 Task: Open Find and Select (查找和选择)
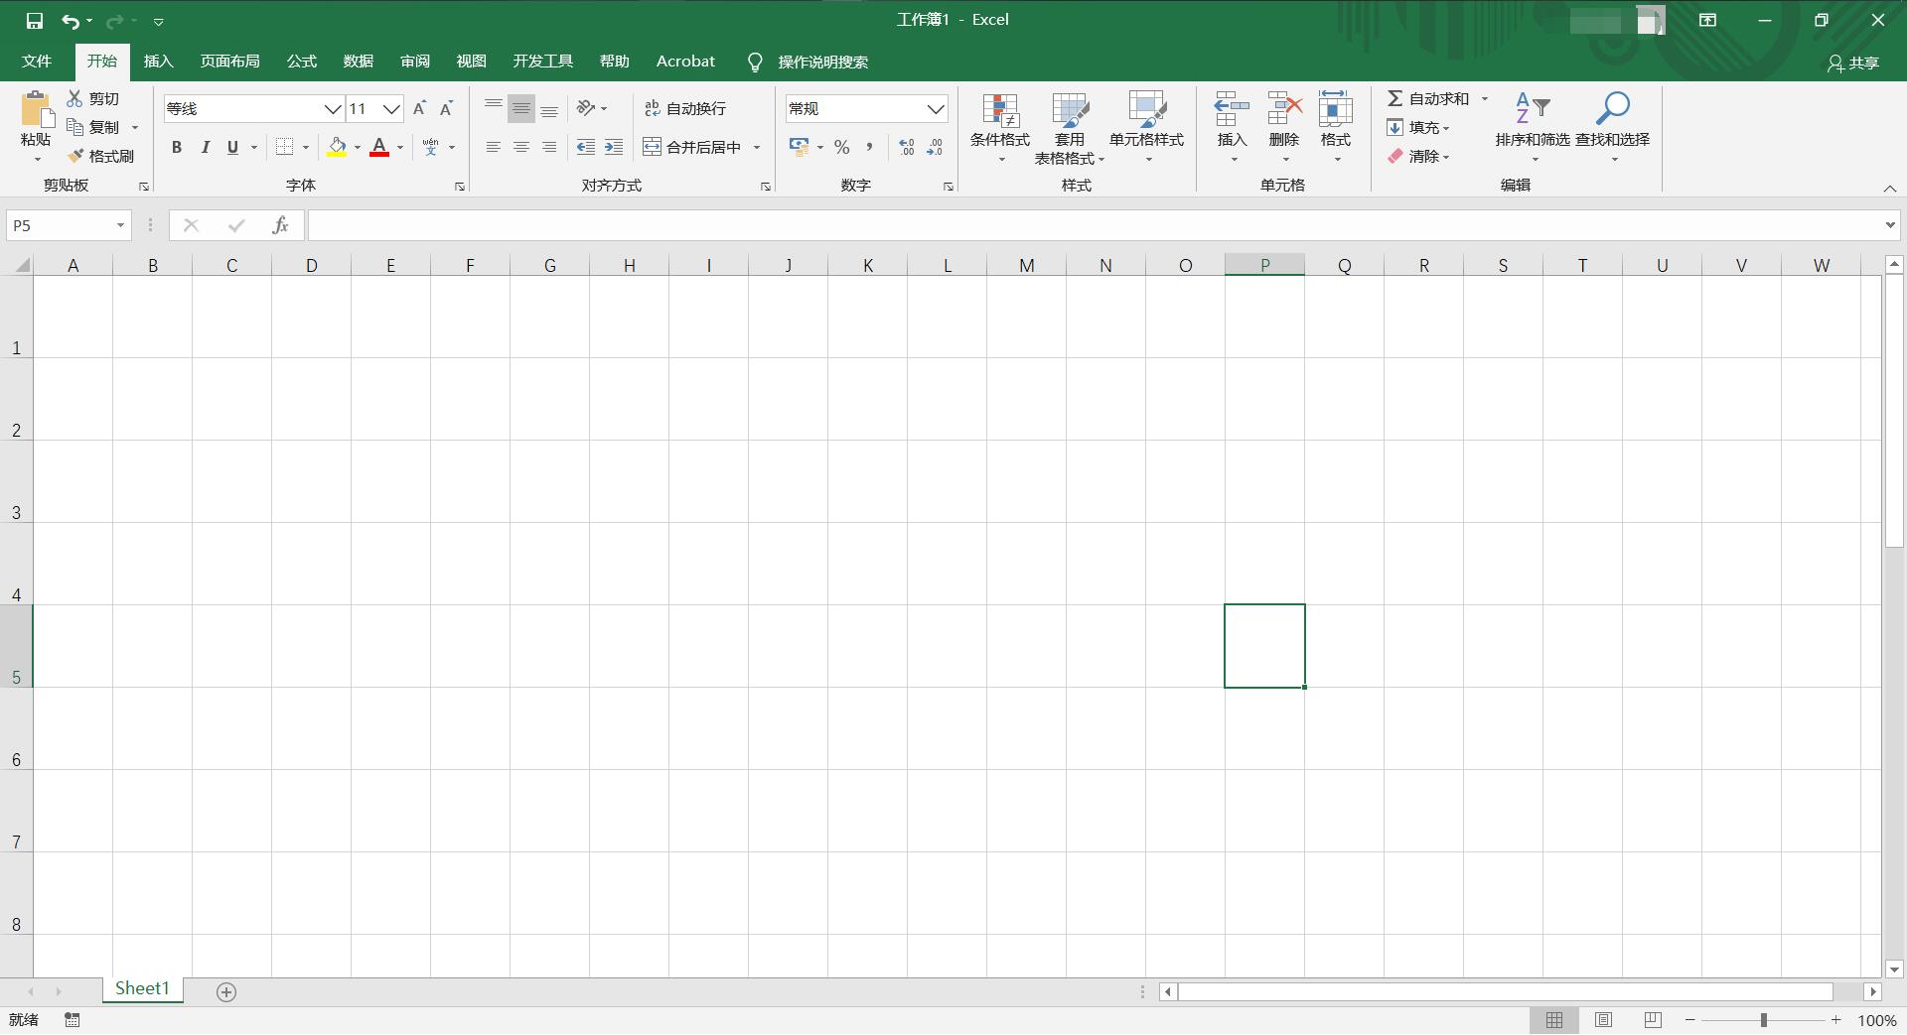1613,128
